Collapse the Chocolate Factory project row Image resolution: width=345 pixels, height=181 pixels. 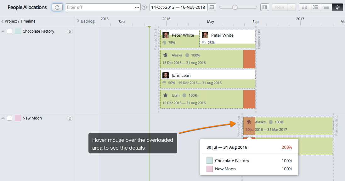click(x=3, y=31)
